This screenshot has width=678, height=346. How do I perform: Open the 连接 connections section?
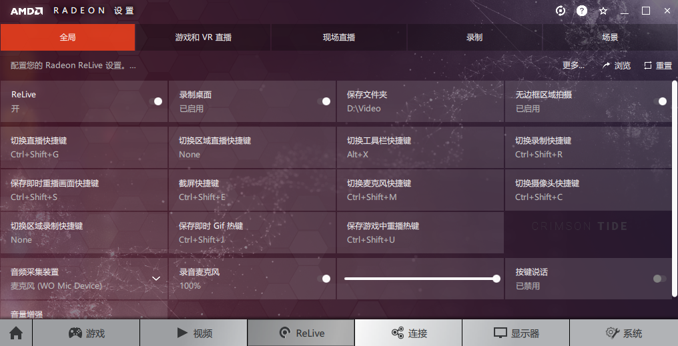pyautogui.click(x=408, y=333)
